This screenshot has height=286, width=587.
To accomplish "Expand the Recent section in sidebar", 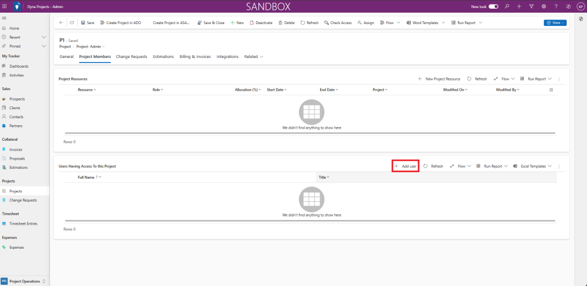I will coord(44,37).
